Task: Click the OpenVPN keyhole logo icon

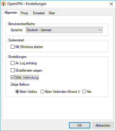Action: [x=3, y=4]
